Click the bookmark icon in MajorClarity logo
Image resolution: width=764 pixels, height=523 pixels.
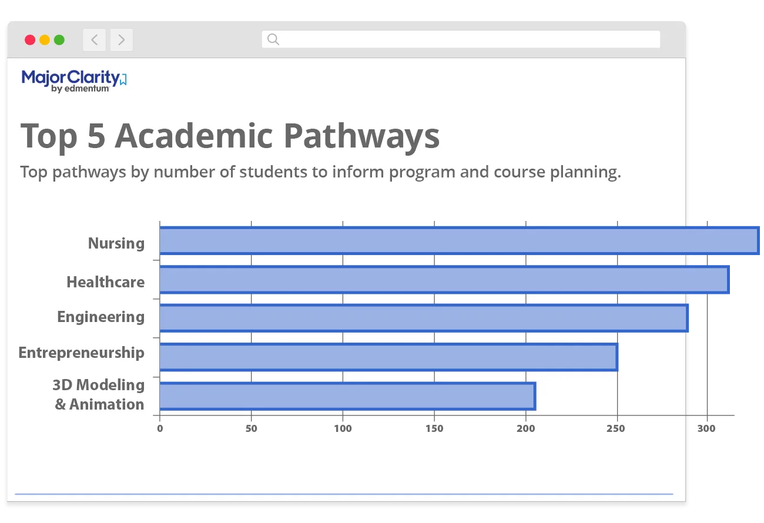123,80
